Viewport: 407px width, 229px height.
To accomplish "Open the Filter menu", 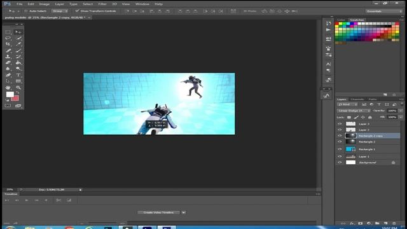I will (x=102, y=4).
